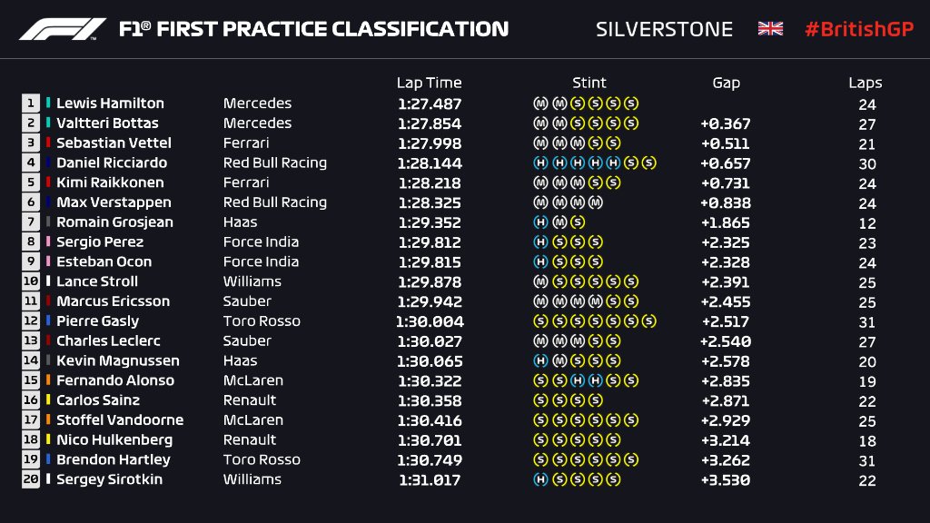Click the SILVERSTONE circuit label
This screenshot has height=523, width=930.
[x=664, y=29]
